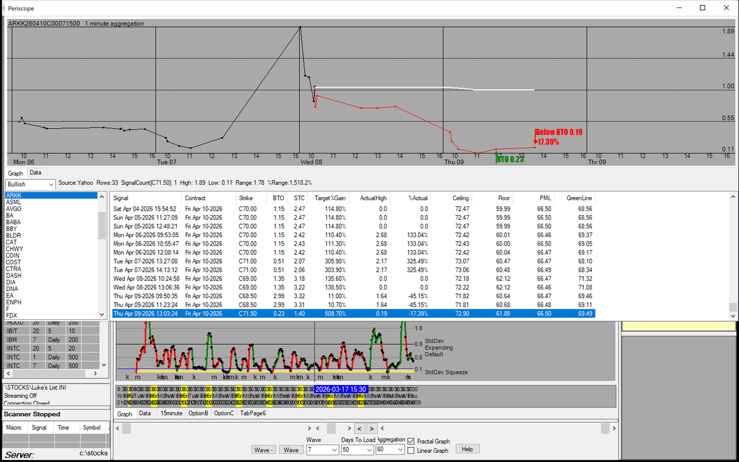Click the Target%Gain column header
This screenshot has width=739, height=462.
(329, 198)
